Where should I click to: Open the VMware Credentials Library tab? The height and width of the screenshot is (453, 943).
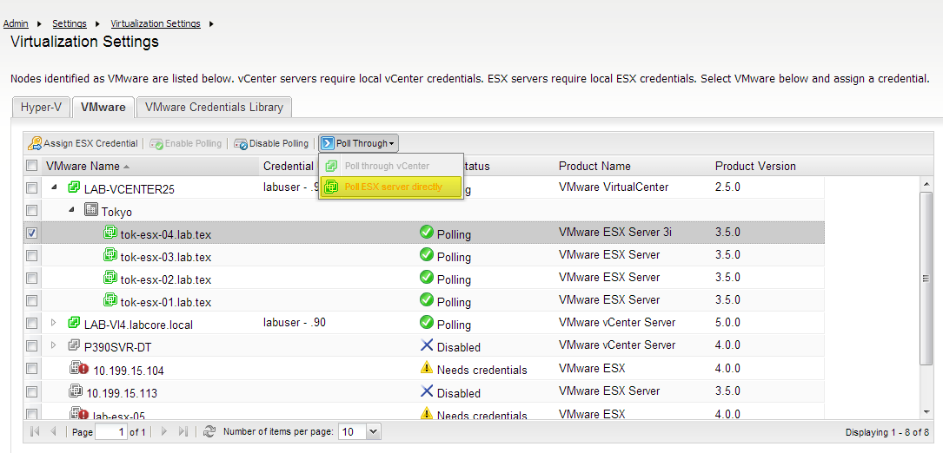tap(214, 108)
